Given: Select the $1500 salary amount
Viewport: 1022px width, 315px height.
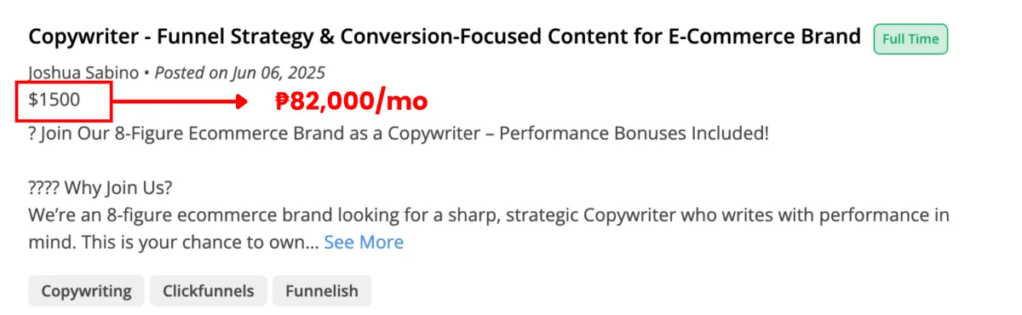Looking at the screenshot, I should pos(55,100).
